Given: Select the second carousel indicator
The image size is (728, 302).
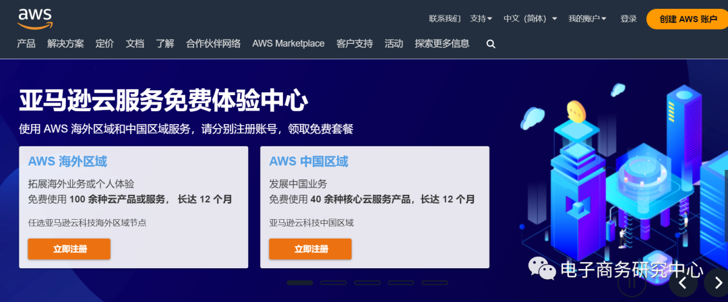Looking at the screenshot, I should coord(334,282).
